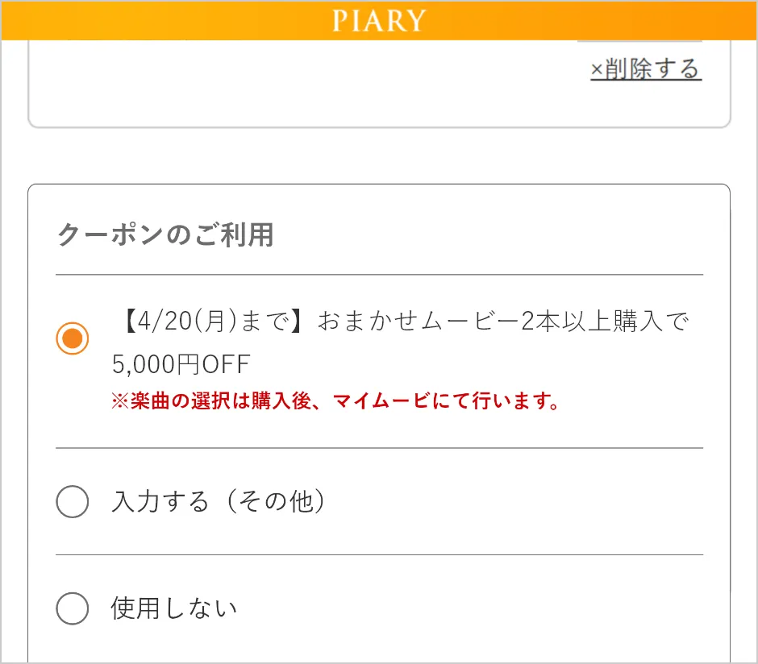The width and height of the screenshot is (758, 664).
Task: Click the orange dot inside selected radio
Action: pos(73,338)
